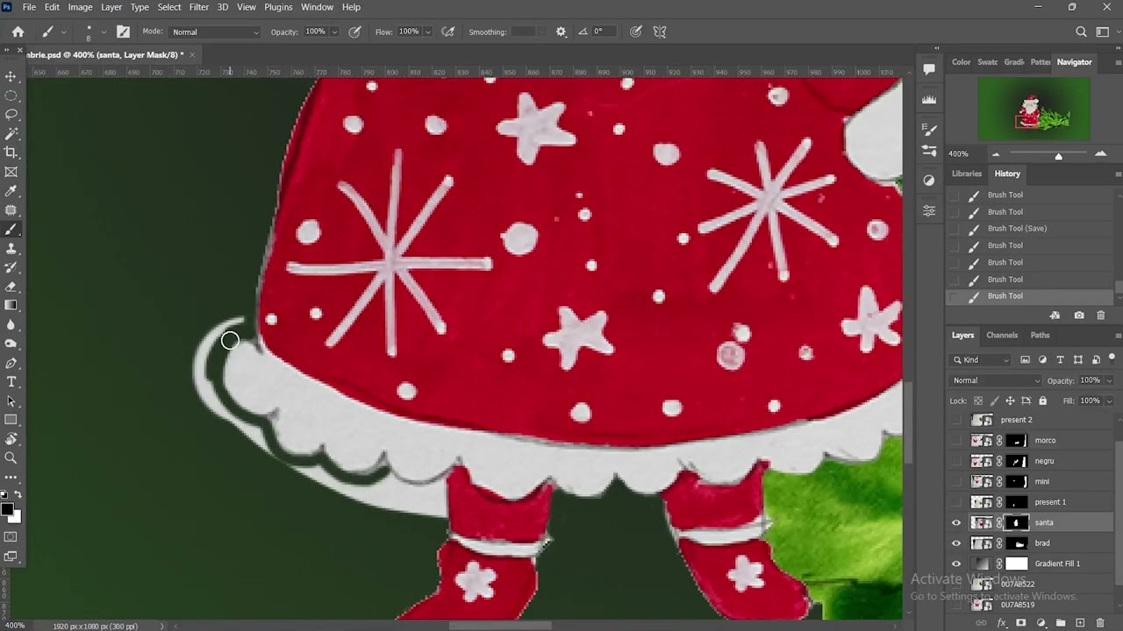Select the Magic Wand tool

click(11, 134)
